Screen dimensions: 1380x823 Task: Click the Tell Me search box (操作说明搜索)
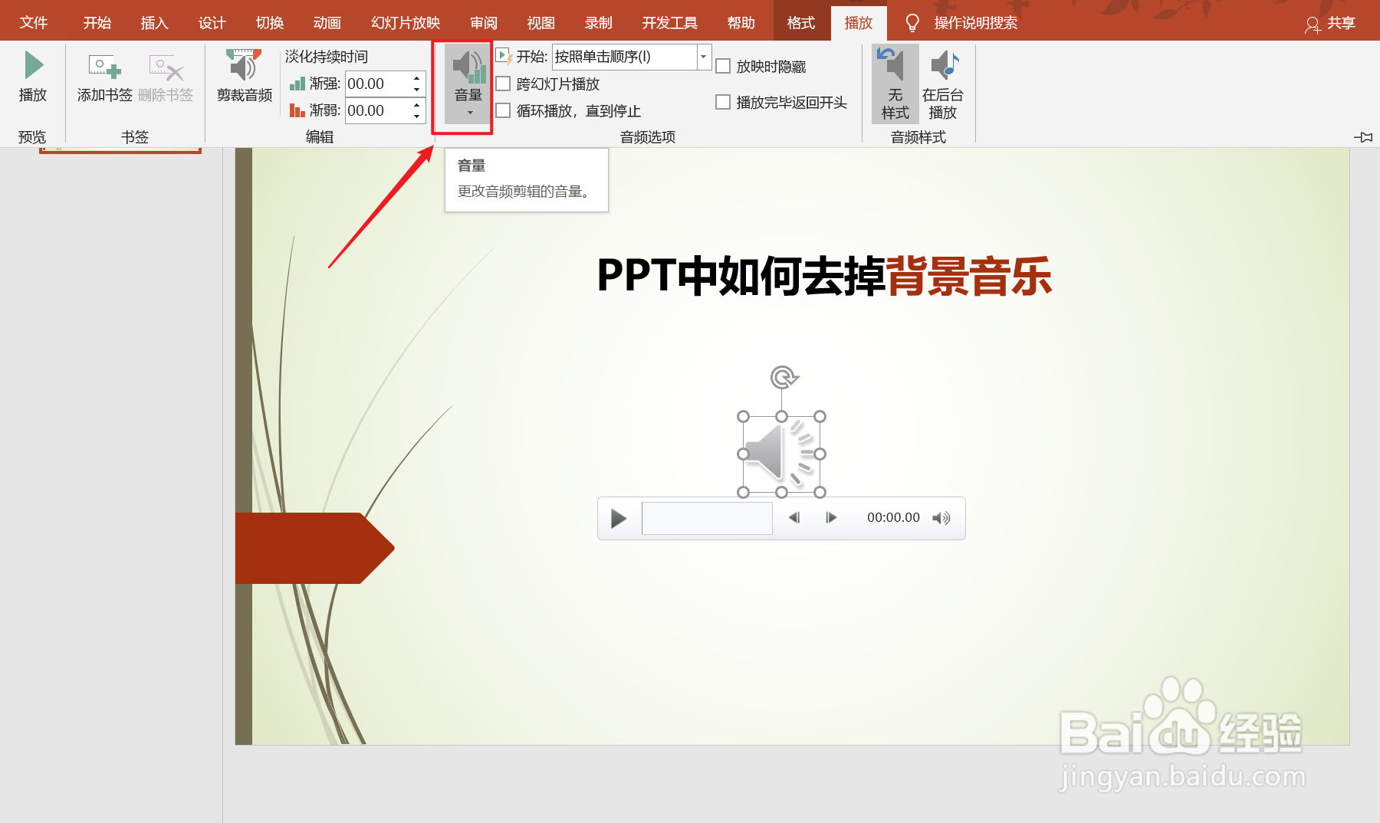pyautogui.click(x=976, y=23)
